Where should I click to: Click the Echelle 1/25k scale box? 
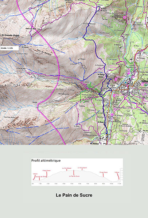pyautogui.click(x=9, y=48)
